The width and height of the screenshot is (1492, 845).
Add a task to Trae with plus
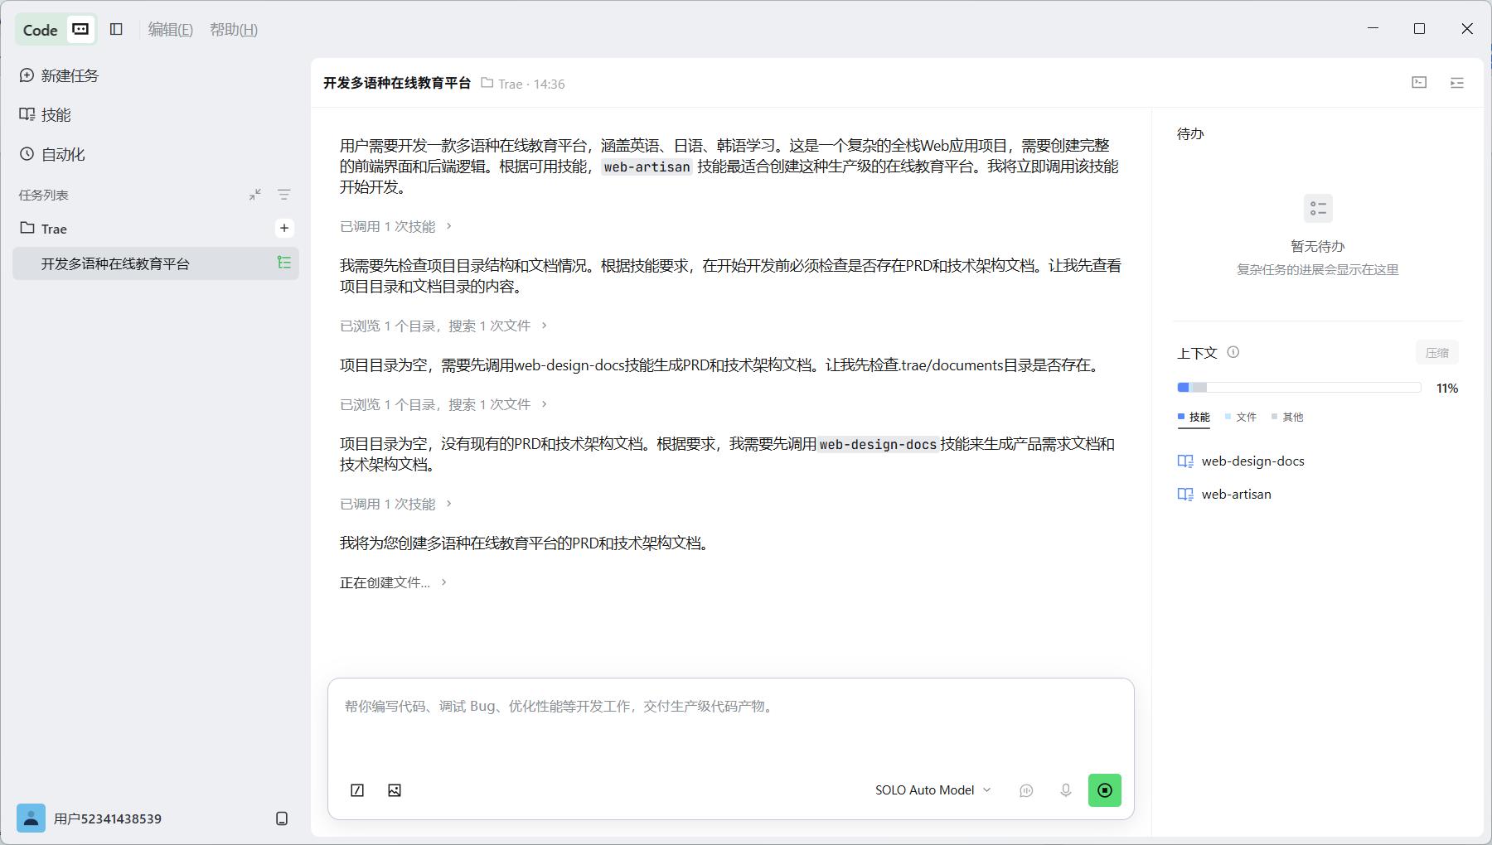pos(283,228)
